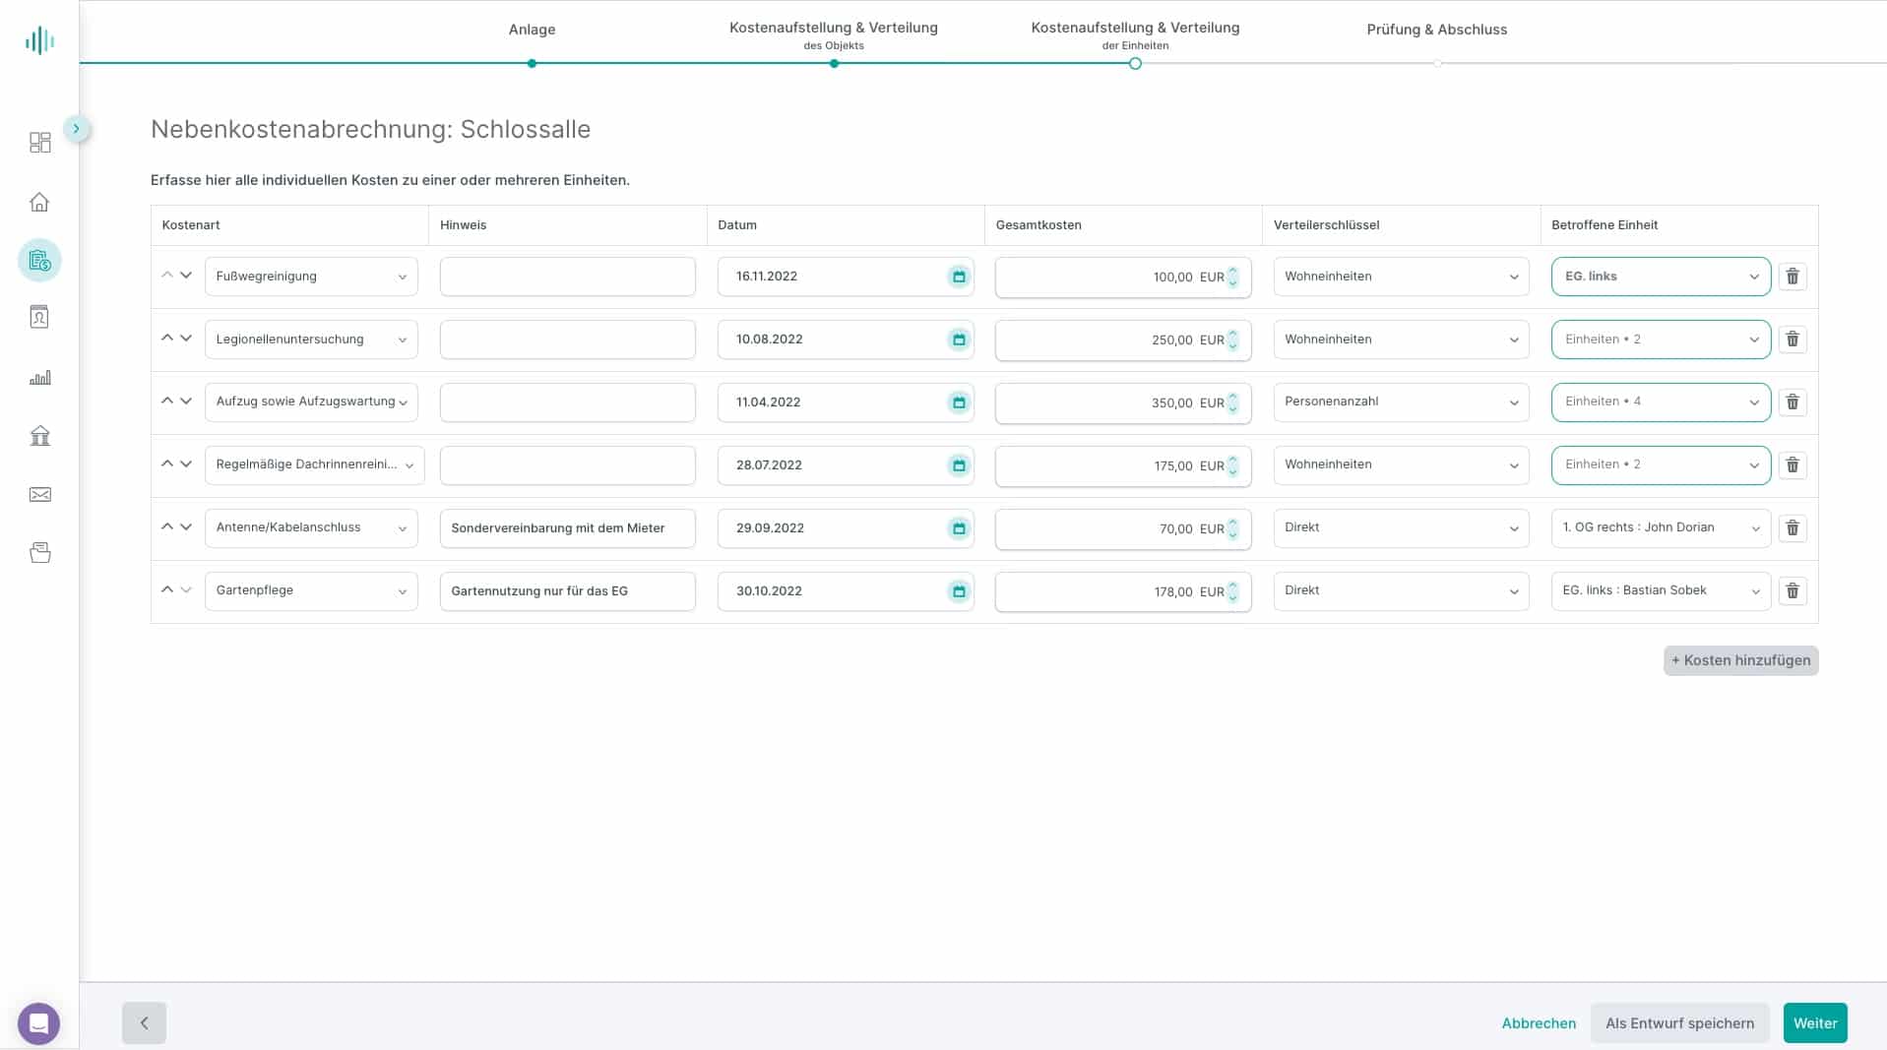Screen dimensions: 1887x1050
Task: Open the calendar picker for 30.10.2022
Action: (x=959, y=591)
